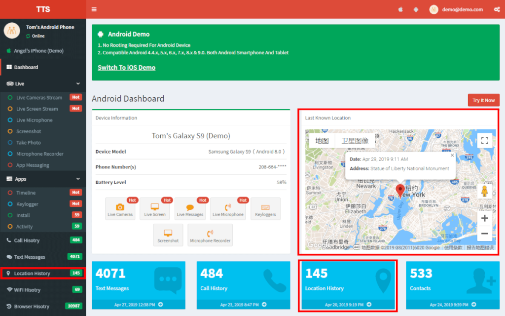
Task: Click the Switch To iOS Demo link
Action: coord(126,68)
